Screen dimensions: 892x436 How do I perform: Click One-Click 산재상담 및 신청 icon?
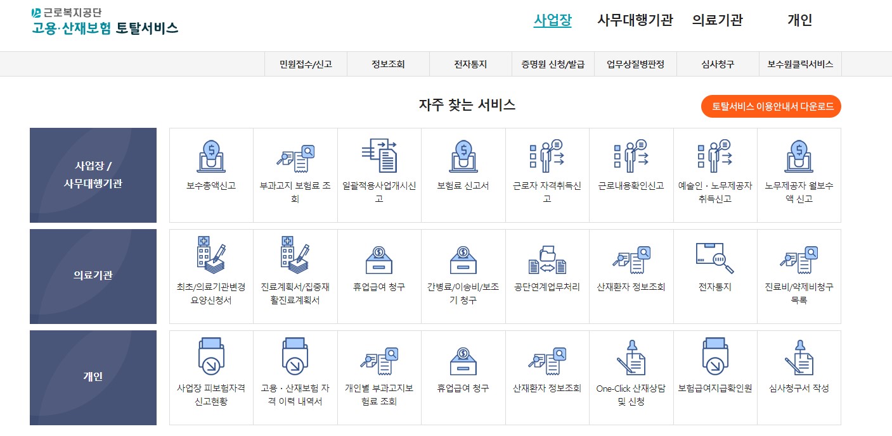(x=631, y=370)
